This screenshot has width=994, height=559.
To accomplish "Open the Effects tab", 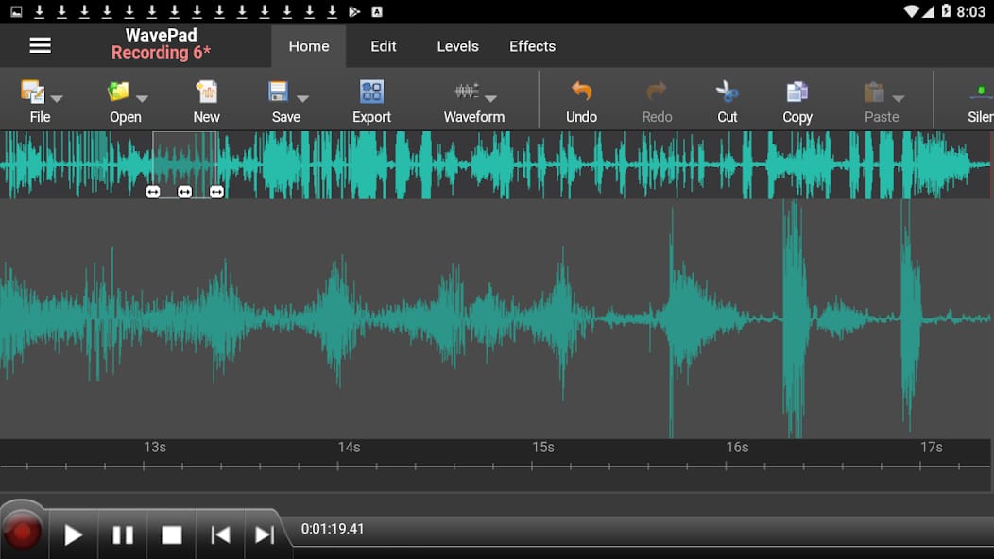I will coord(532,46).
